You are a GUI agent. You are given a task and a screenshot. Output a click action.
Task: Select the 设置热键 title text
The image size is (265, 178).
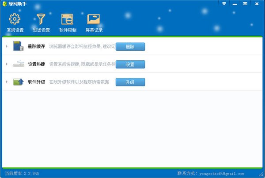point(37,64)
